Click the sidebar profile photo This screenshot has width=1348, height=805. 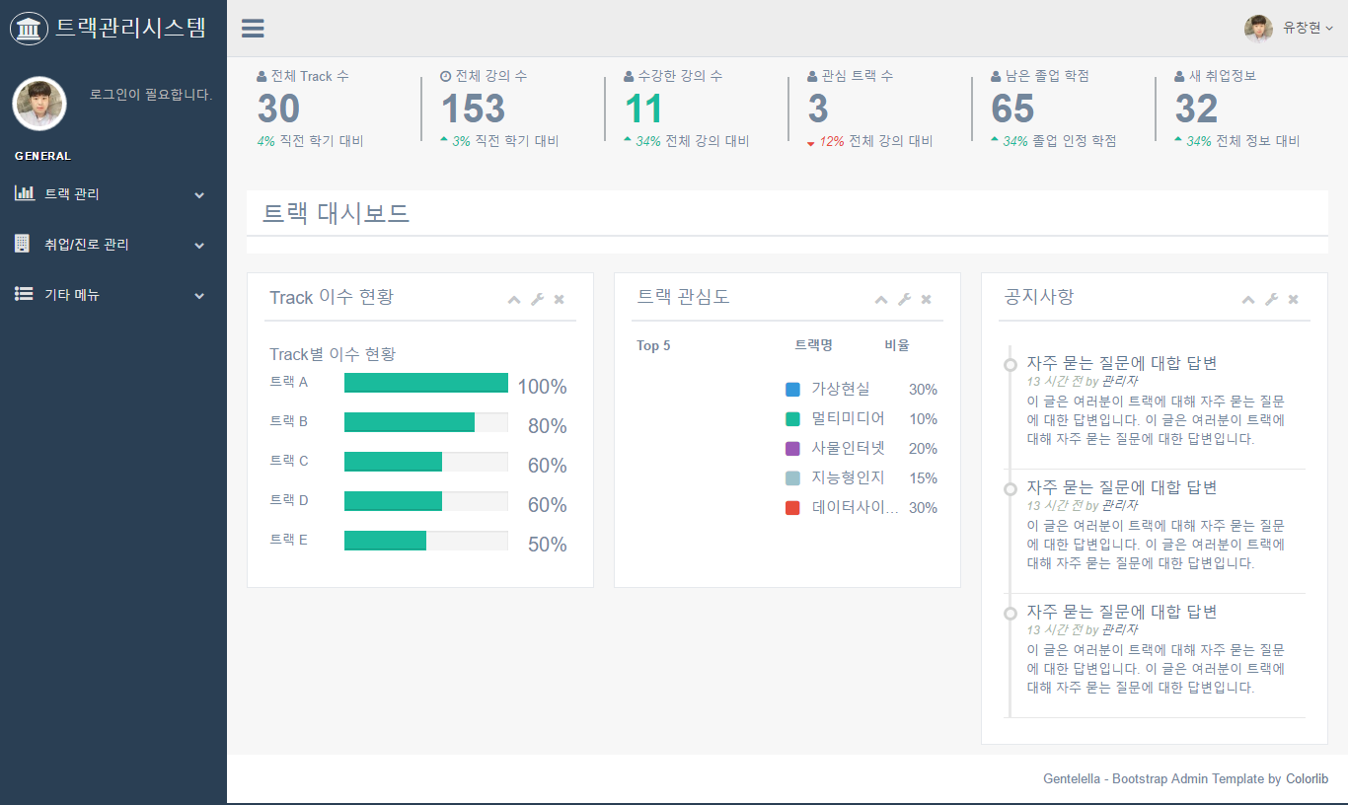pos(39,104)
